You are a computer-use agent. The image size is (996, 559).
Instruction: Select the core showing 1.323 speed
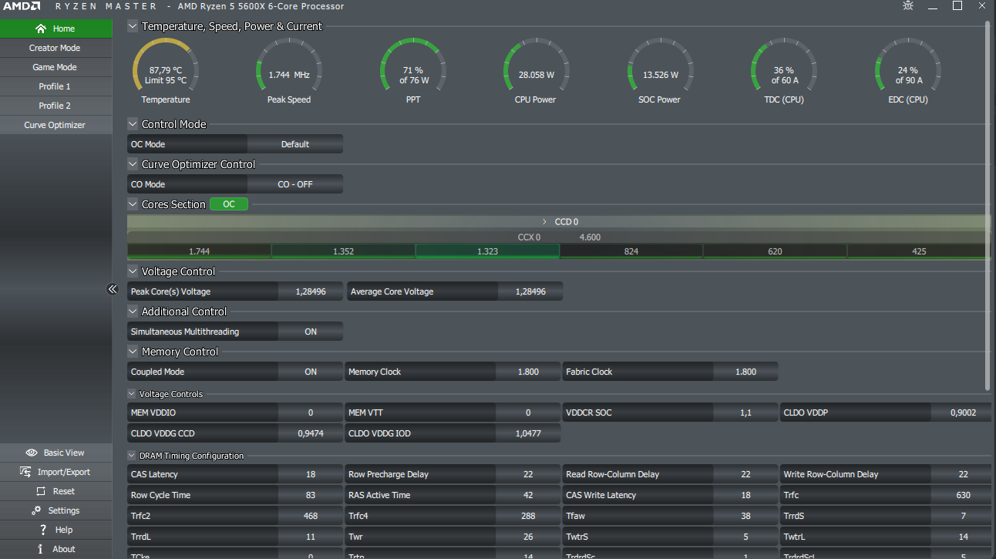click(487, 251)
